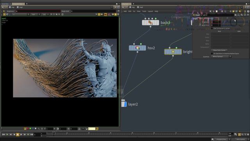This screenshot has height=141, width=250.
Task: Add a new tab in viewer pane
Action: 27,4
